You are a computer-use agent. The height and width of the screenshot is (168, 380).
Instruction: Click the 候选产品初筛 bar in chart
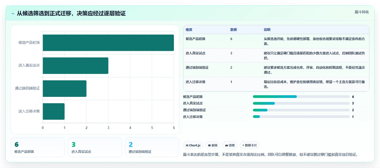point(108,43)
